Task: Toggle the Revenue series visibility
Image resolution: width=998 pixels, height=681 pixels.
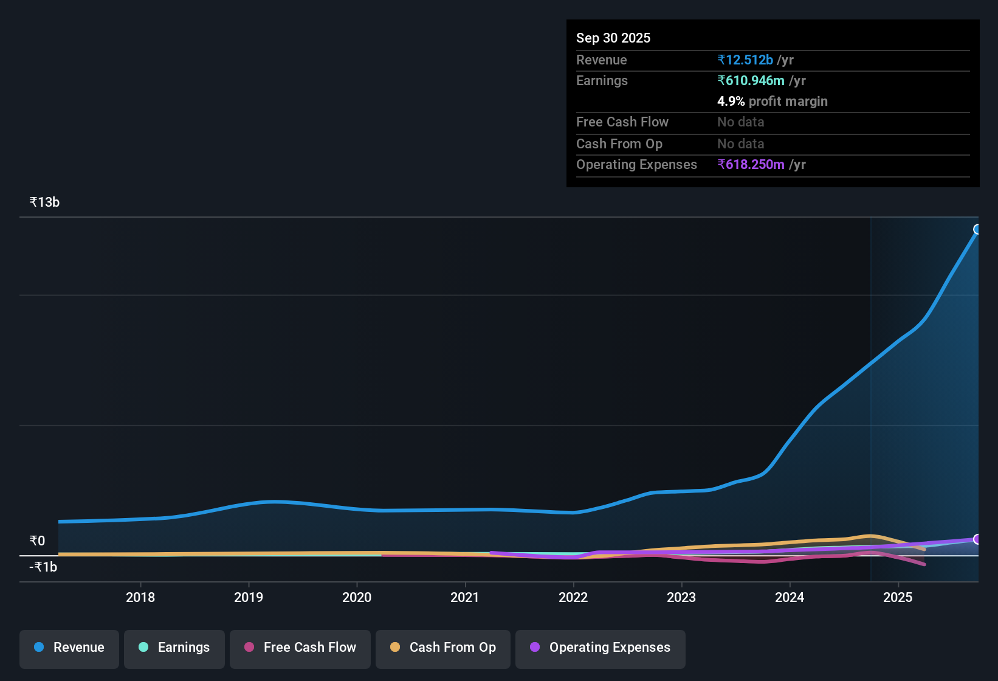Action: click(69, 648)
